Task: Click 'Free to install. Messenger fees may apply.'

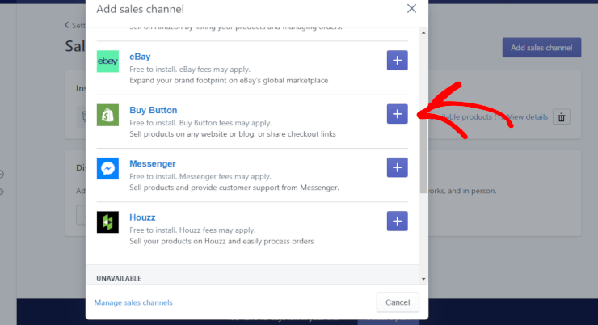Action: (x=200, y=176)
